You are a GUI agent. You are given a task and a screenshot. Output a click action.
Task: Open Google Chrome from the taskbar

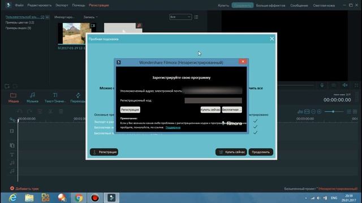pos(79,198)
